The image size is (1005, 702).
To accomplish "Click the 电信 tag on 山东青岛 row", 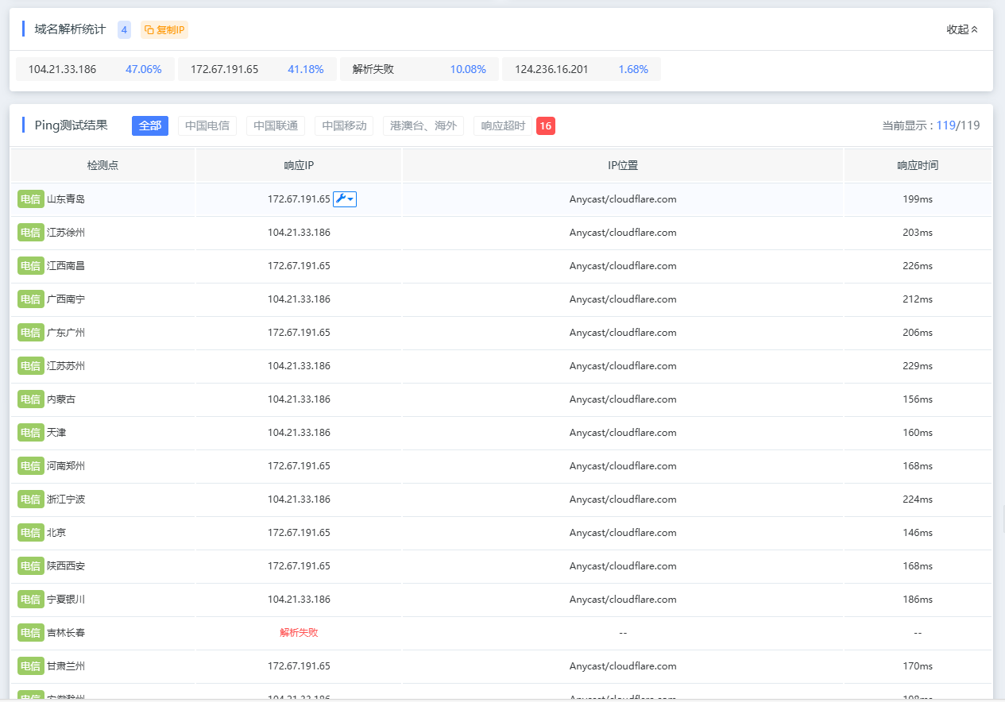I will click(x=31, y=199).
